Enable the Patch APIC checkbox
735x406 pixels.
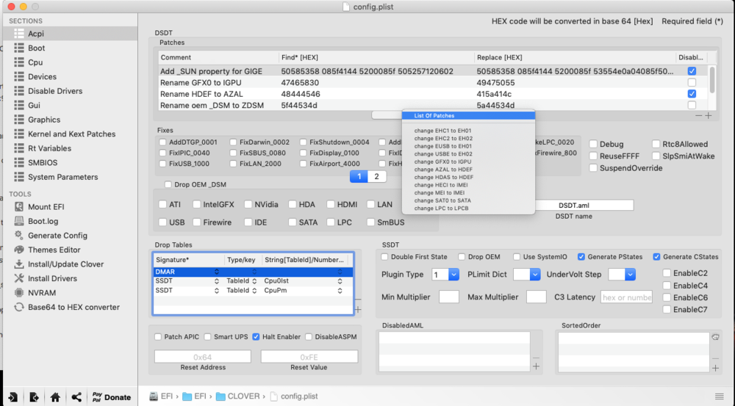click(x=158, y=337)
